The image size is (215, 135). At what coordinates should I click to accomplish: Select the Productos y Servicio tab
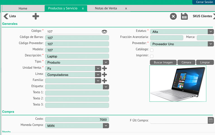click(63, 8)
